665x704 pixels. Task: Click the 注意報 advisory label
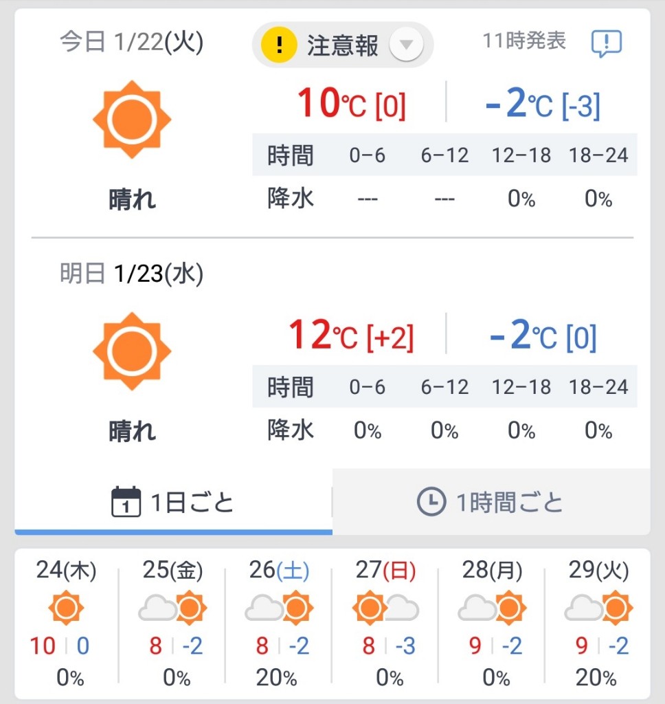(x=343, y=45)
